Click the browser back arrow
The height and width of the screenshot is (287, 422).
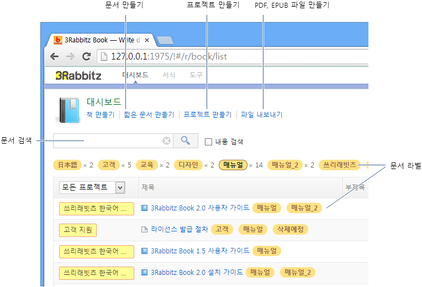tap(54, 56)
